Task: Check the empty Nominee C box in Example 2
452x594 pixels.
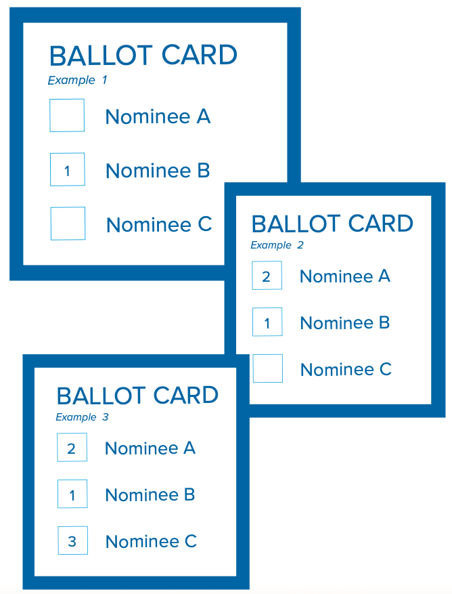Action: [268, 368]
